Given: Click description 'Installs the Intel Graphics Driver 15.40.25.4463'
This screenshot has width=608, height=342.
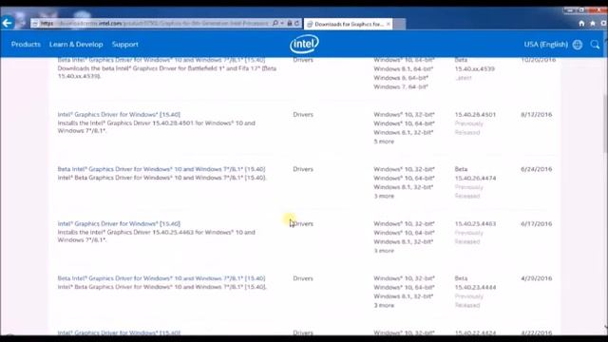Looking at the screenshot, I should (156, 236).
